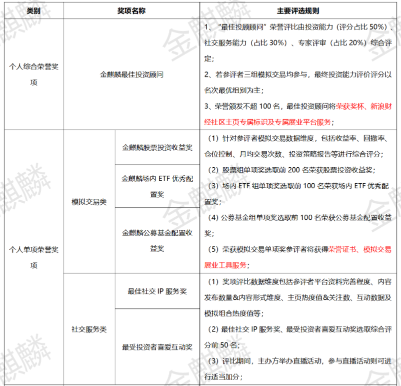The width and height of the screenshot is (401, 386).
Task: Click rule line mentioning 评分占比 50%
Action: [299, 27]
